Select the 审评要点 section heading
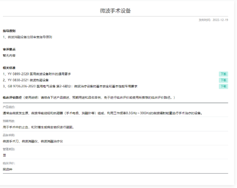 click(x=9, y=49)
